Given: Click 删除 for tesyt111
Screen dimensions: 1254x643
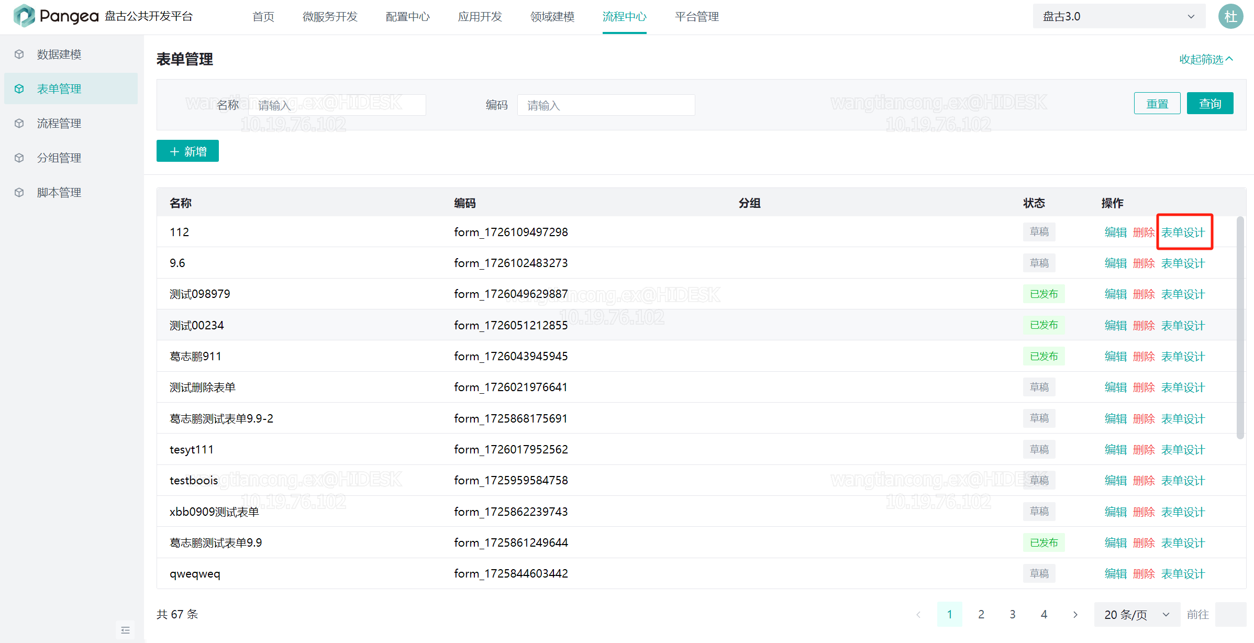Looking at the screenshot, I should [1144, 450].
